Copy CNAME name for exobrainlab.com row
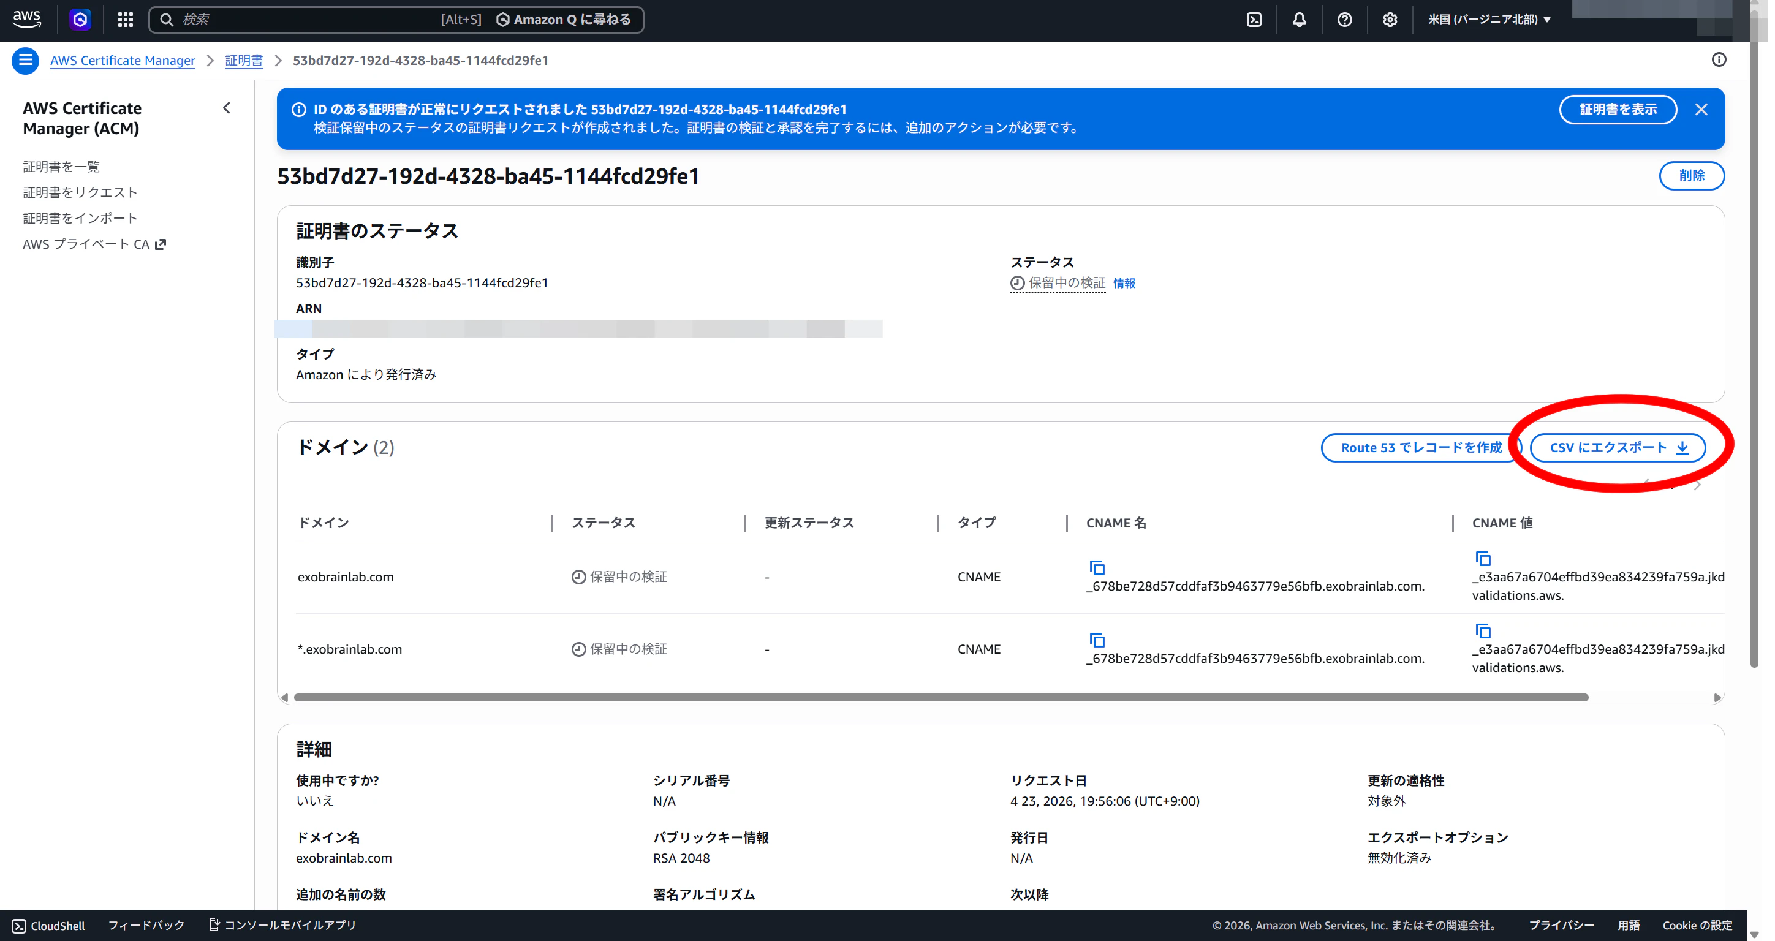The image size is (1775, 941). [1097, 568]
